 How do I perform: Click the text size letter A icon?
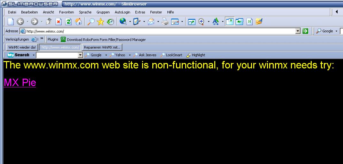point(216,21)
